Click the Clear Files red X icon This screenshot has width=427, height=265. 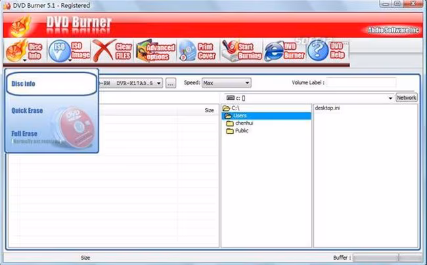104,51
